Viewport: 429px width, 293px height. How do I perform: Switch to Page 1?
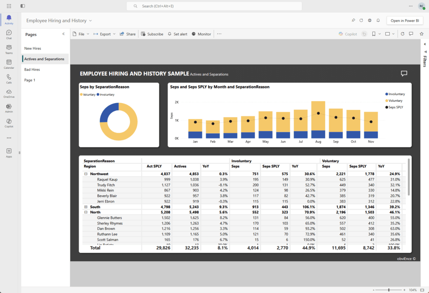[x=30, y=80]
